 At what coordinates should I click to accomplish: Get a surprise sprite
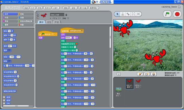[154, 74]
